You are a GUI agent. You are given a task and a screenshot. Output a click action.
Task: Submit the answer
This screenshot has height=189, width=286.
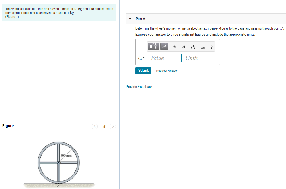click(143, 71)
